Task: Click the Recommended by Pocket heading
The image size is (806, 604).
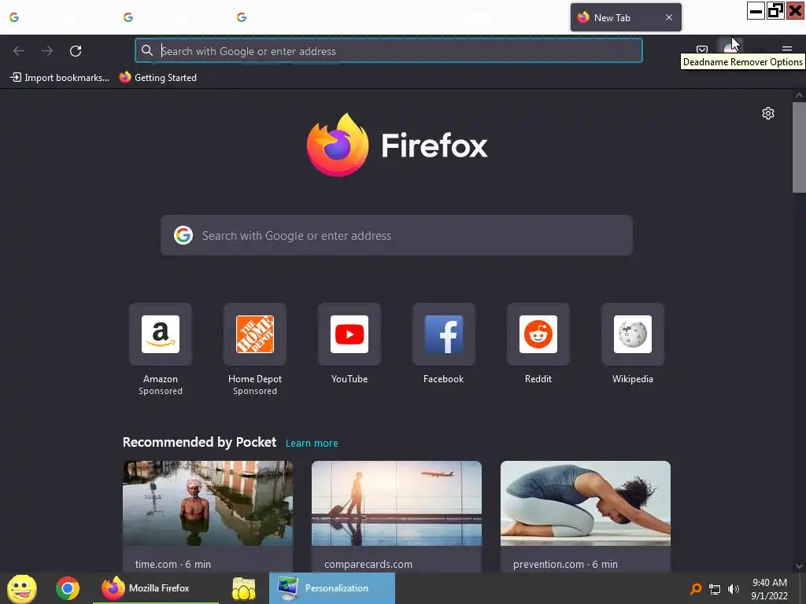Action: click(x=199, y=442)
